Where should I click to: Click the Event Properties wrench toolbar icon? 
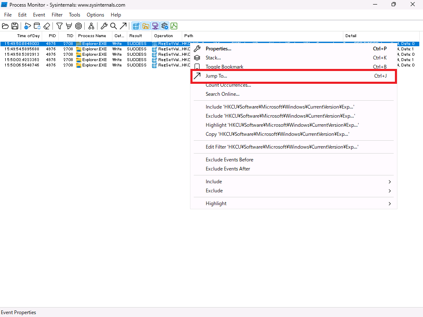tap(104, 26)
